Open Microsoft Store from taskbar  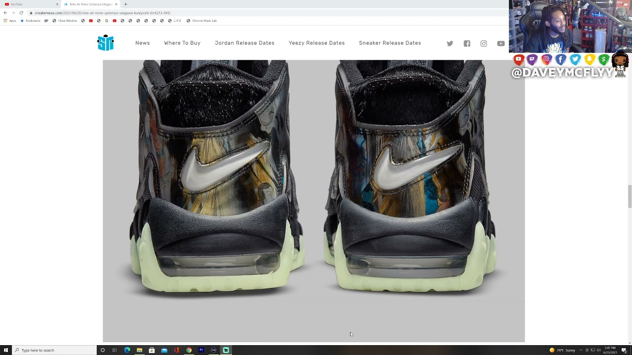(x=152, y=350)
